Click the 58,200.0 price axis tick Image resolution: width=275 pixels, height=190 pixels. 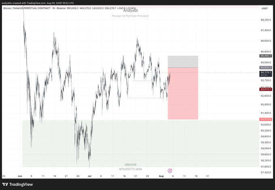[266, 161]
